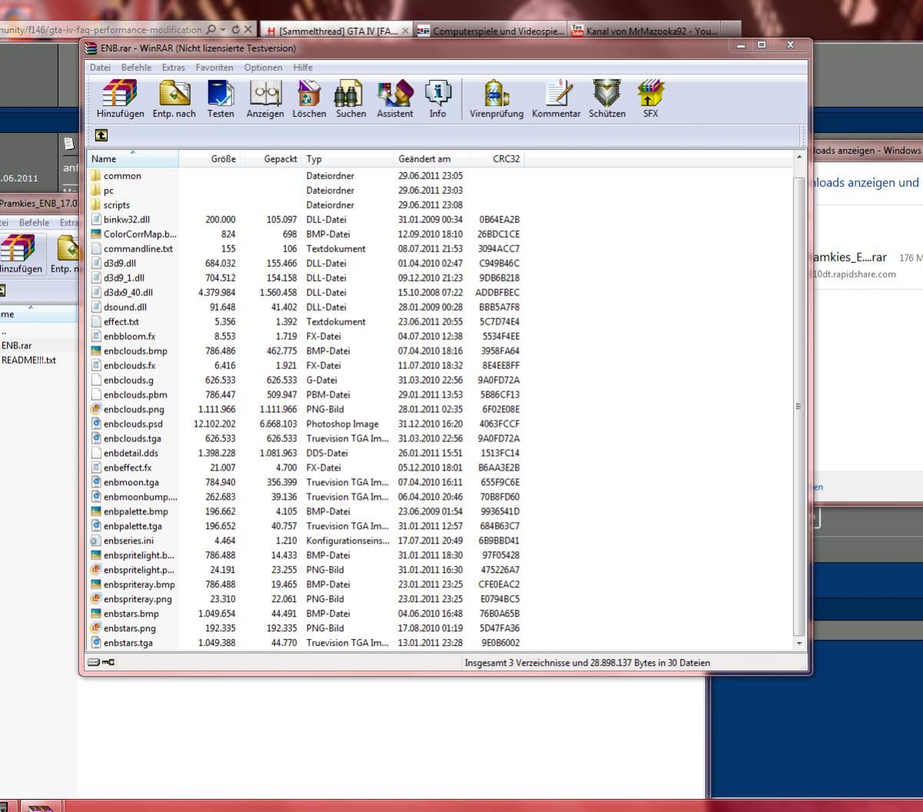Viewport: 923px width, 812px height.
Task: Open the Favoriten menu
Action: tap(214, 68)
